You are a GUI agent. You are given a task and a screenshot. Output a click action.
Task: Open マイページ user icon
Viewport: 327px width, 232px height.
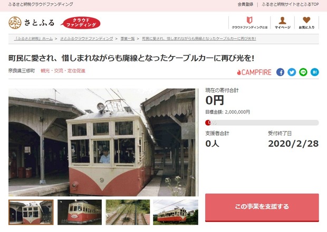pos(282,21)
